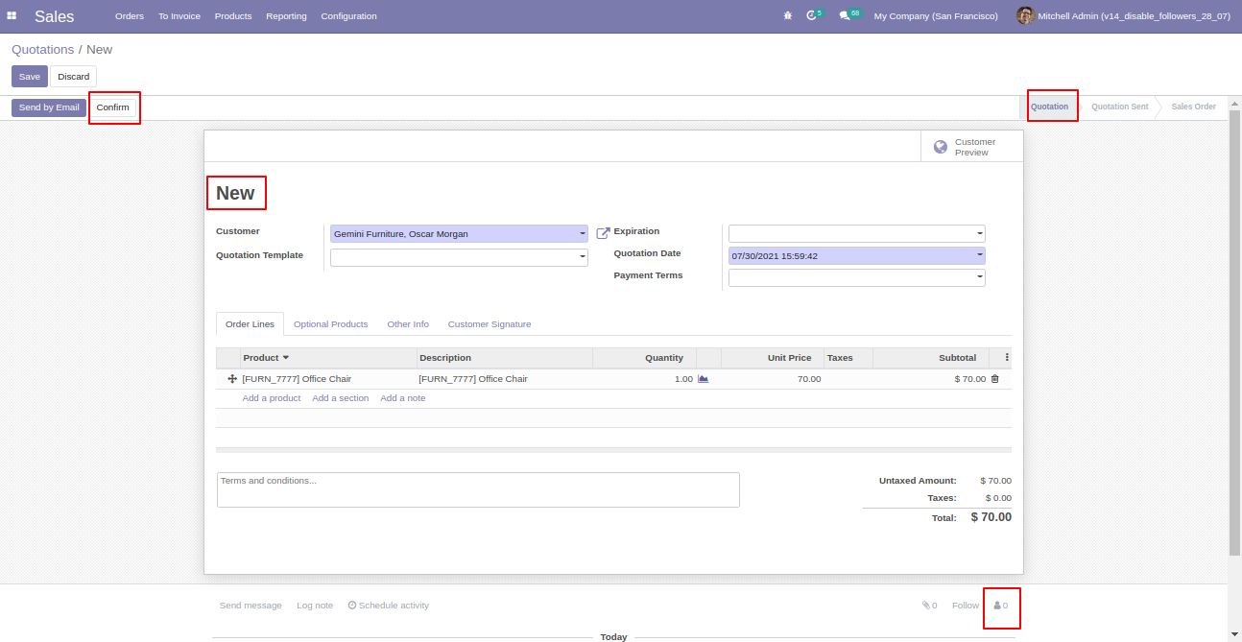The image size is (1242, 642).
Task: Go to Quotations breadcrumb
Action: (43, 50)
